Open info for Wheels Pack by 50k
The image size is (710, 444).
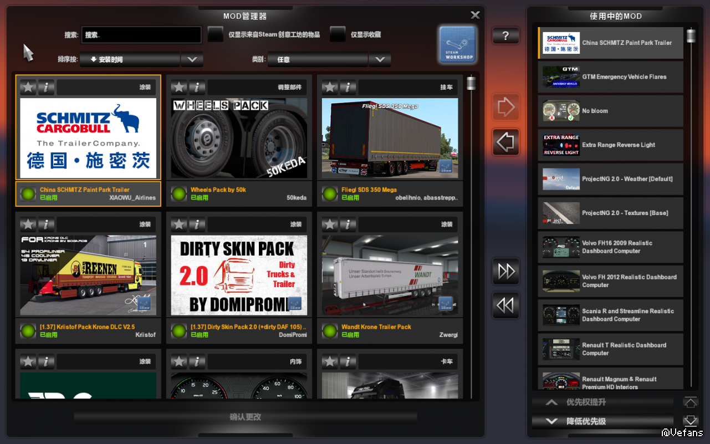(197, 87)
